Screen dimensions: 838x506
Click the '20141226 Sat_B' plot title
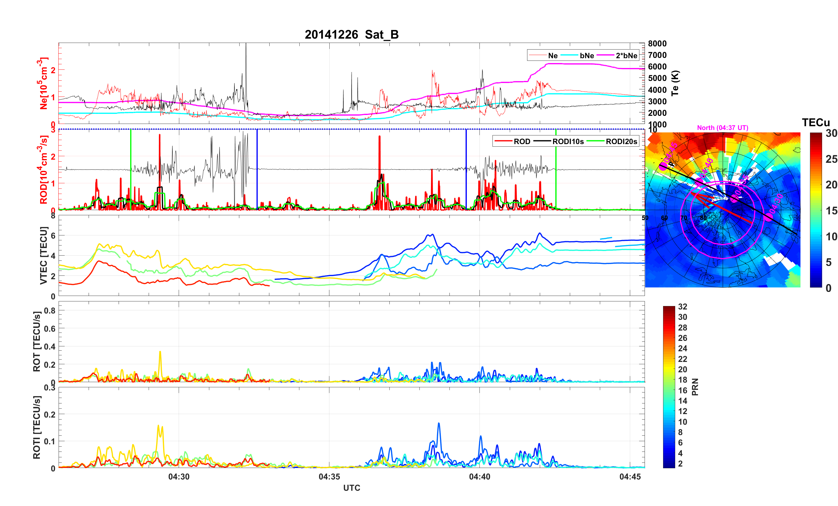(x=351, y=35)
